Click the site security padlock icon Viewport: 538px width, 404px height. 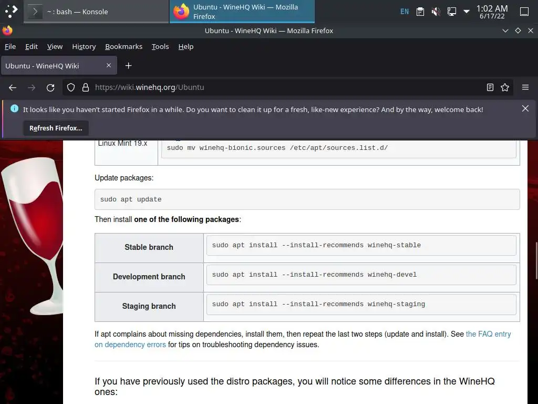tap(86, 88)
